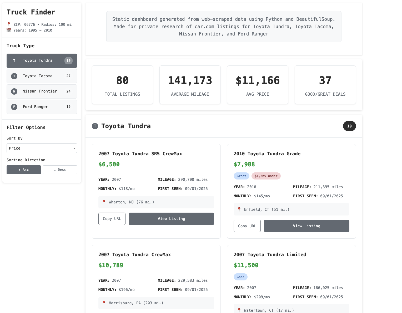Copy URL for 2007 Tundra SR5 CrewMax

point(112,219)
